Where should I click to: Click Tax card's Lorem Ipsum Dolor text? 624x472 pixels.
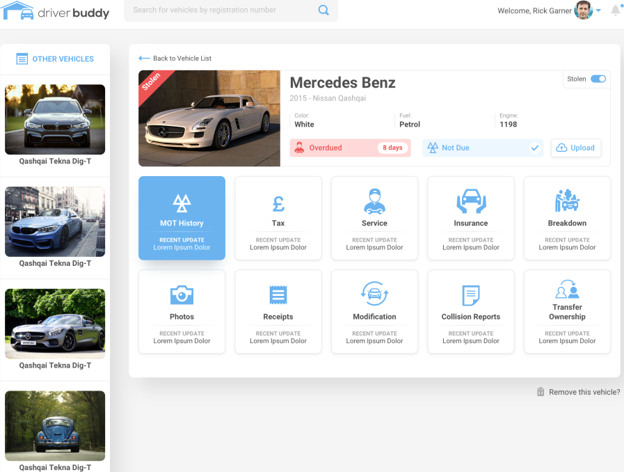[278, 247]
